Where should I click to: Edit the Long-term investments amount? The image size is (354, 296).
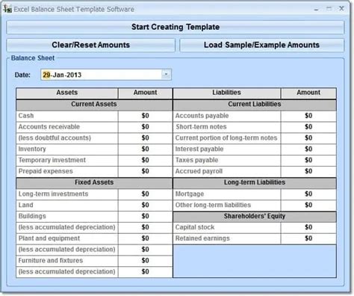(145, 194)
